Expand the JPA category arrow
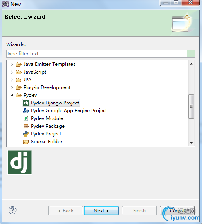Screen dimensions: 202x224 point(12,80)
